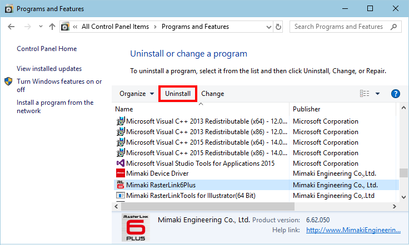Image resolution: width=409 pixels, height=245 pixels.
Task: Click the Back navigation arrow
Action: pyautogui.click(x=12, y=27)
